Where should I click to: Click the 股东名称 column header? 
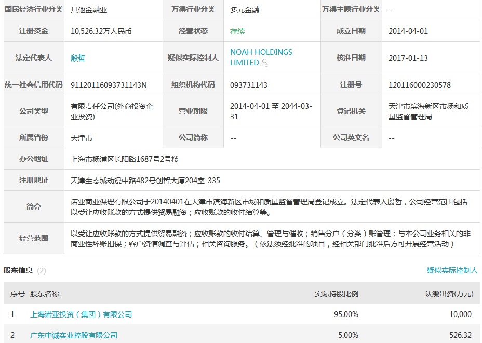tap(45, 294)
